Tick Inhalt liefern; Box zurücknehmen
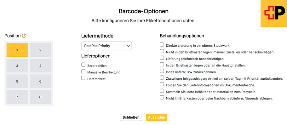The width and height of the screenshot is (287, 125). pos(162,71)
